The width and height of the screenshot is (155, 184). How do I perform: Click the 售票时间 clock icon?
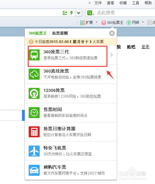click(x=34, y=113)
